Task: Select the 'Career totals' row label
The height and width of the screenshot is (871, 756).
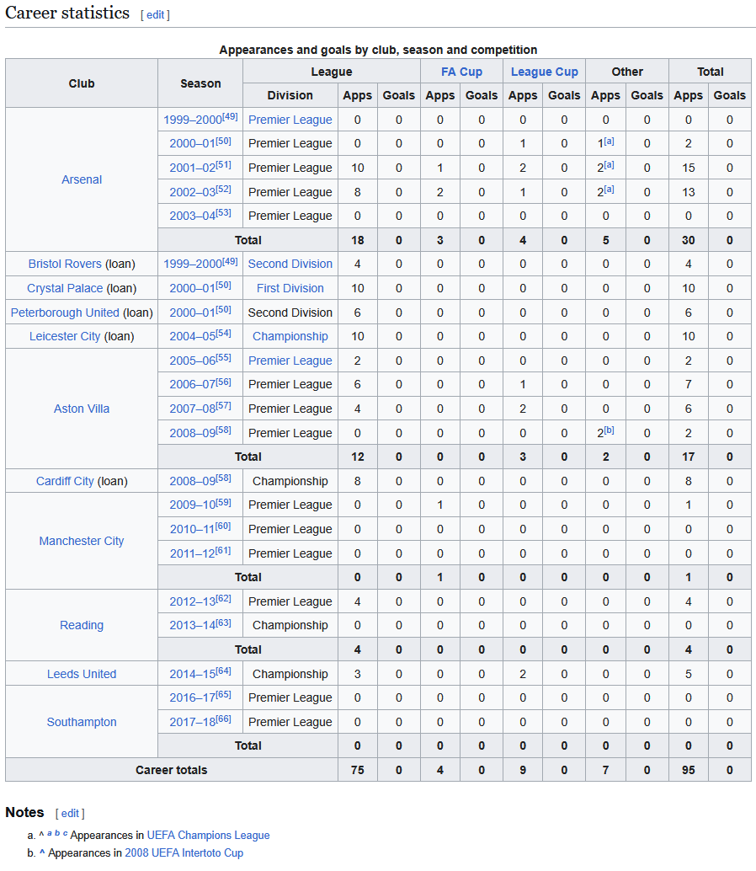Action: [x=172, y=771]
